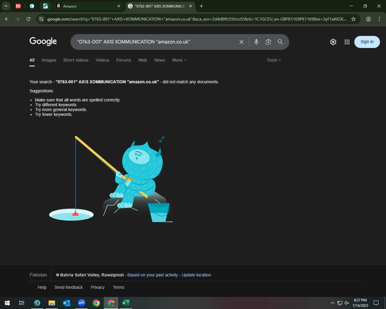Switch to the third pinned tab
Image resolution: width=386 pixels, height=309 pixels.
[46, 6]
